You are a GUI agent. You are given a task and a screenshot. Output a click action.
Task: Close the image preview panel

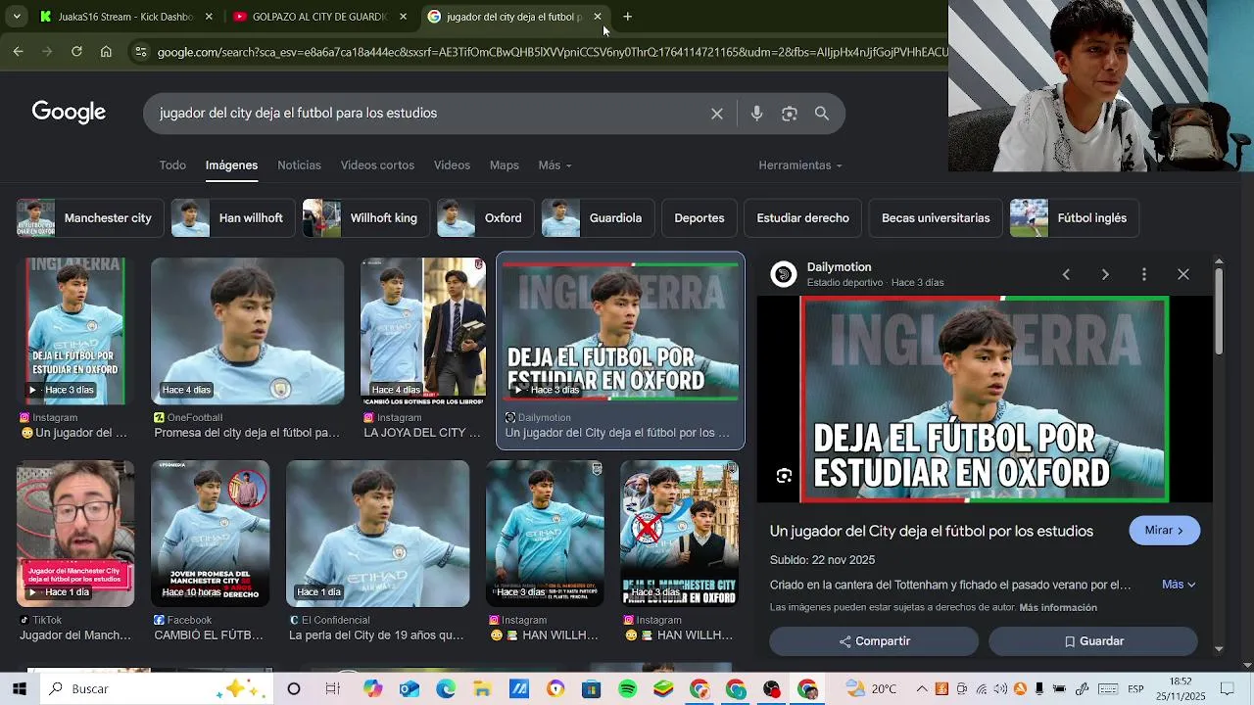[x=1183, y=274]
